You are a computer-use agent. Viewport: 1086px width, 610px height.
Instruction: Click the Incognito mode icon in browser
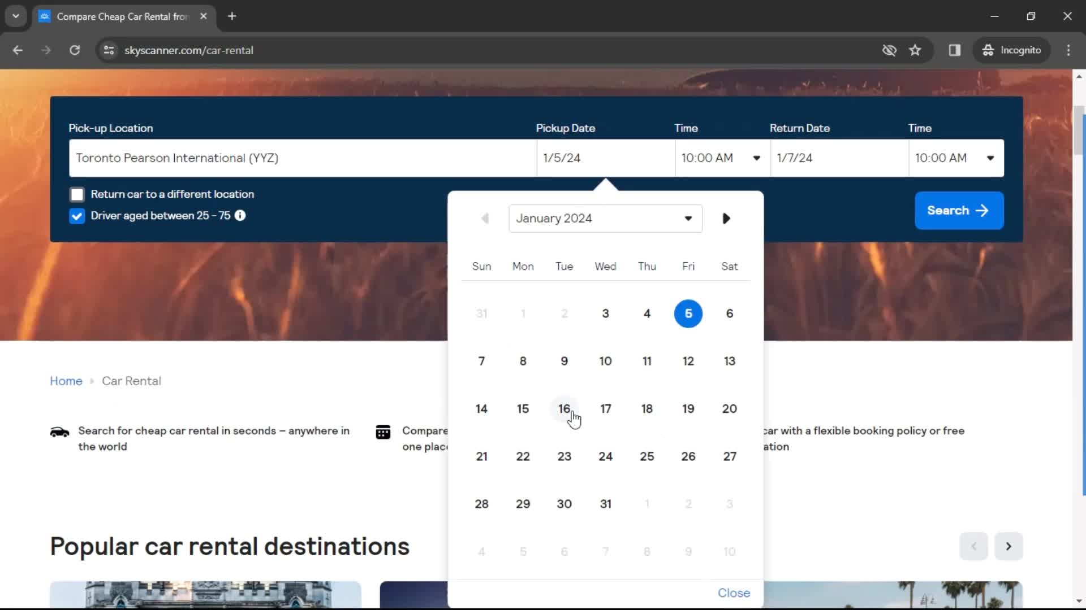click(988, 51)
